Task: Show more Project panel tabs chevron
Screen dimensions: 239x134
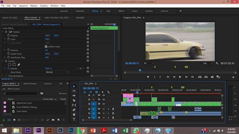Action: (x=67, y=83)
